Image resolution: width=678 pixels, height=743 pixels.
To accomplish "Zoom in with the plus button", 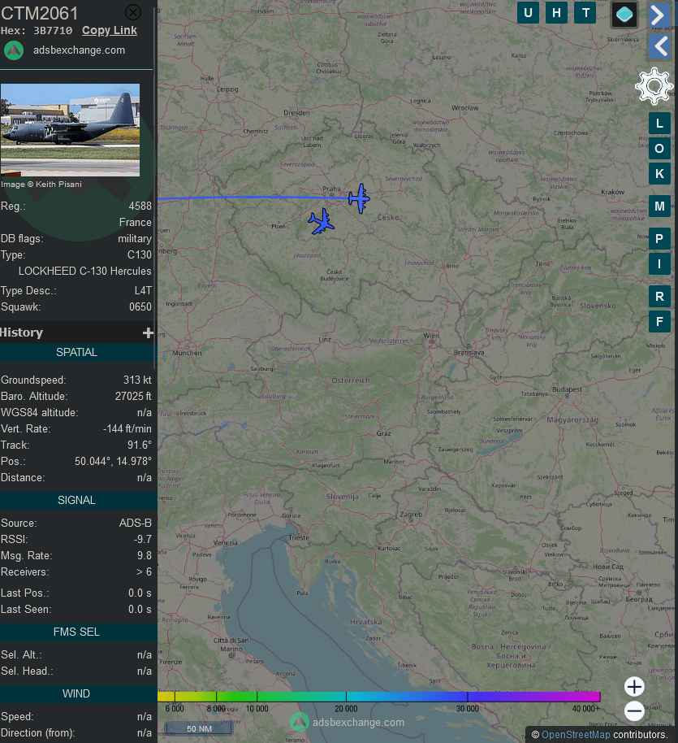I will tap(634, 687).
